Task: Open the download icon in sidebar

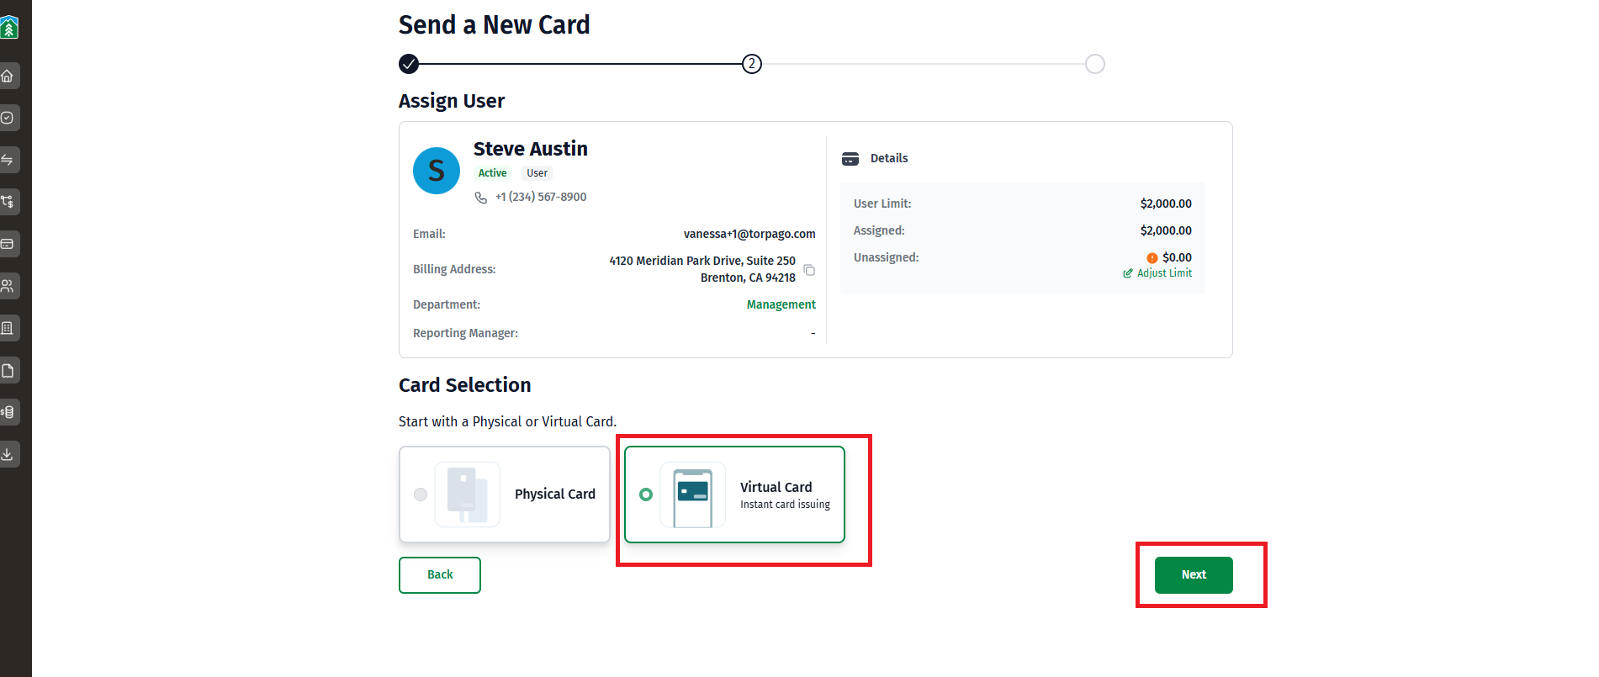Action: point(8,454)
